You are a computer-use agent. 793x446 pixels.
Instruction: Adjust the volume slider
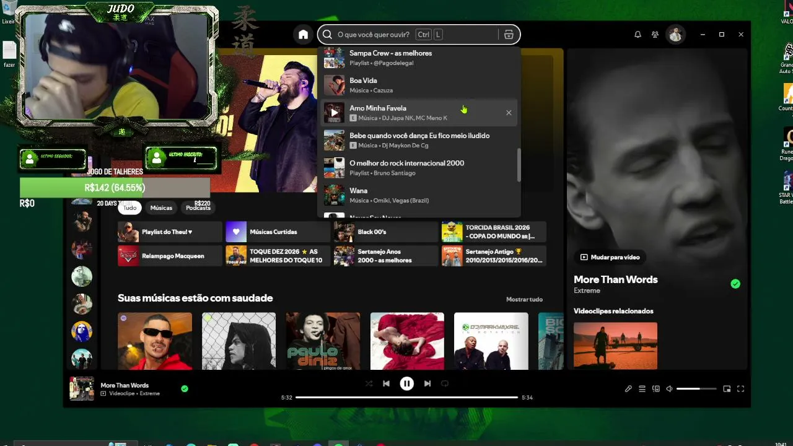point(696,389)
